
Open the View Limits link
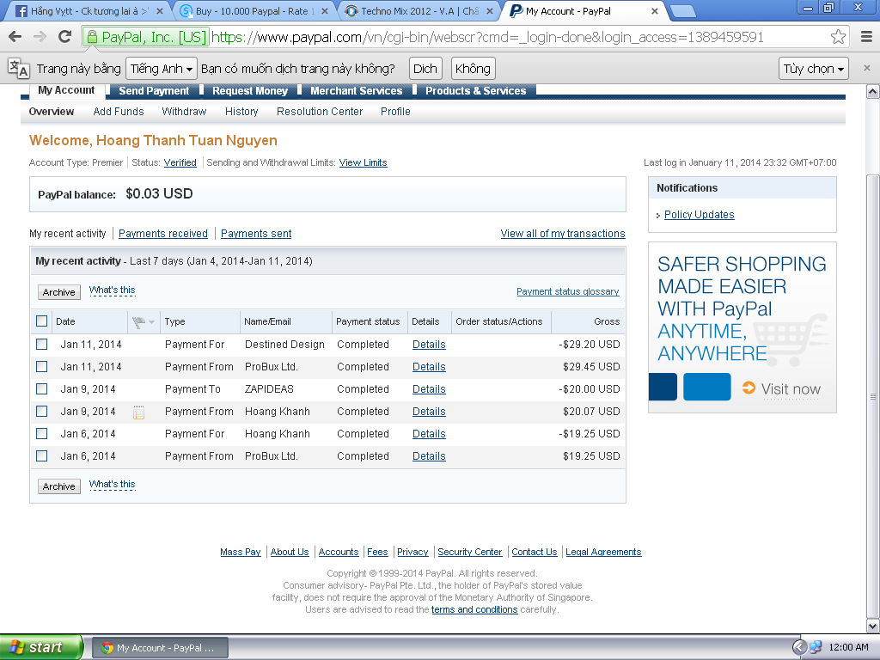coord(364,162)
